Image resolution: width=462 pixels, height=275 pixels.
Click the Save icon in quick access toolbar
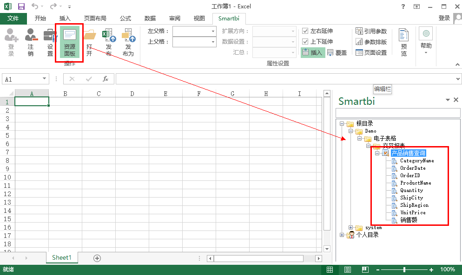tap(21, 6)
